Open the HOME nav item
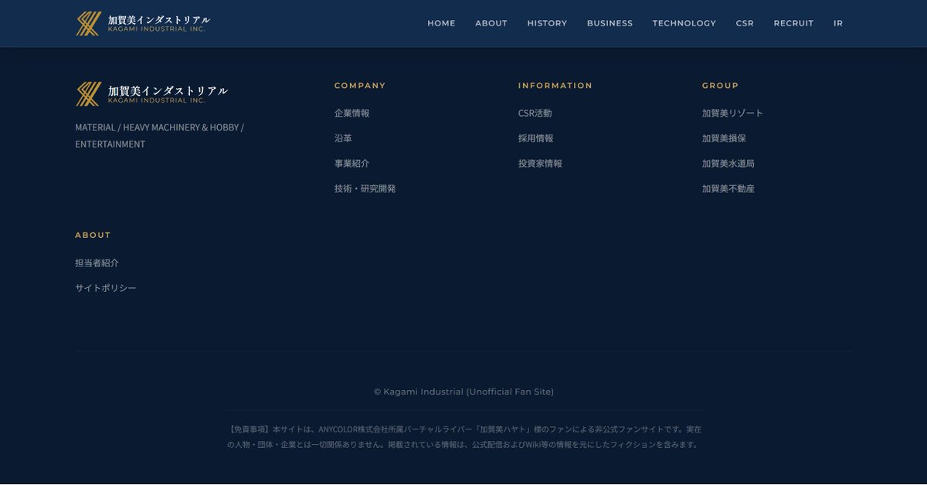This screenshot has width=927, height=485. pos(441,23)
